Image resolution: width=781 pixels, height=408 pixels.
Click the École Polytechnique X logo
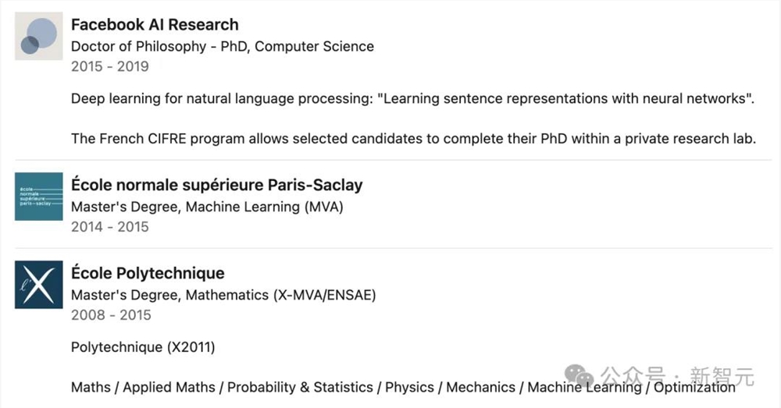(x=38, y=284)
